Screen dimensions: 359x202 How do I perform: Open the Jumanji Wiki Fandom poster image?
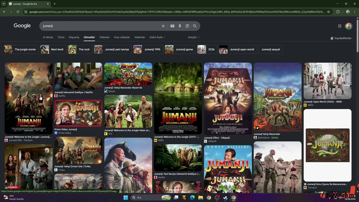(29, 98)
